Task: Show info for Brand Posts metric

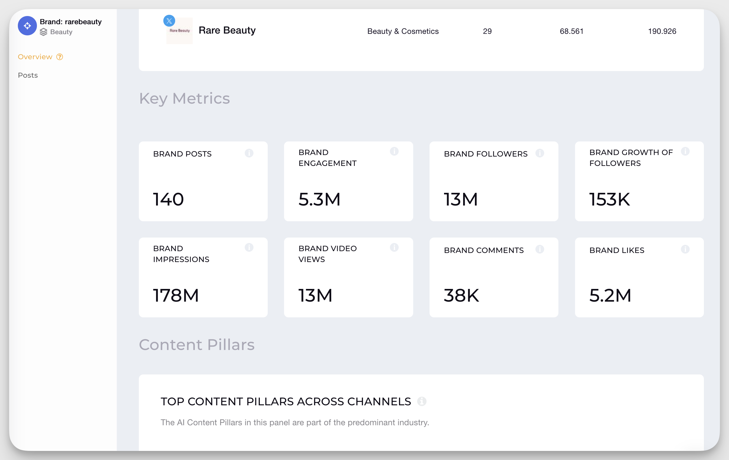Action: coord(249,153)
